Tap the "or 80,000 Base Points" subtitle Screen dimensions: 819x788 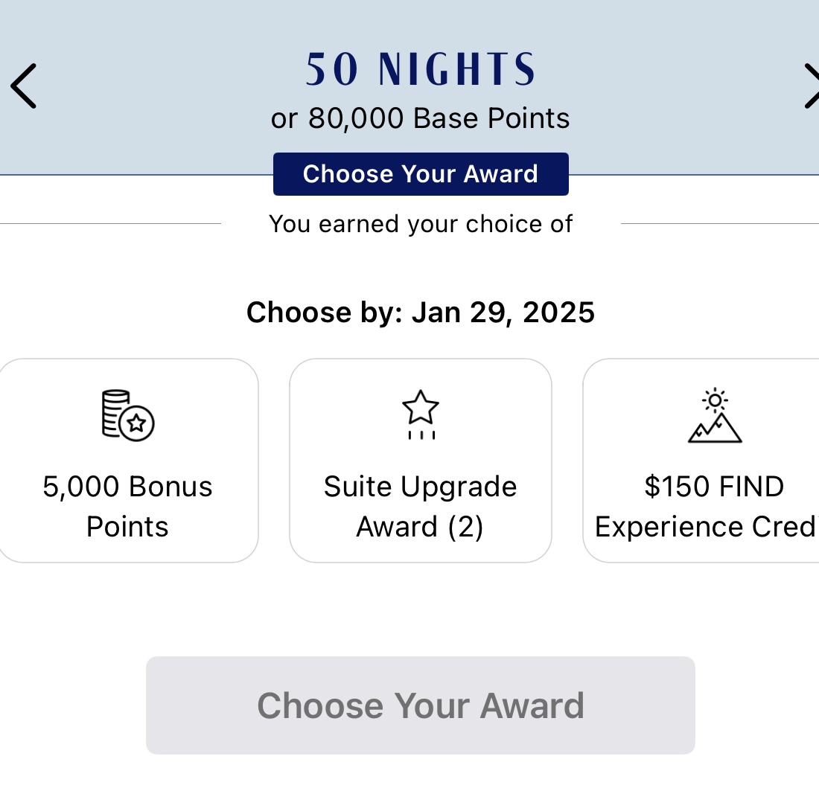click(421, 118)
